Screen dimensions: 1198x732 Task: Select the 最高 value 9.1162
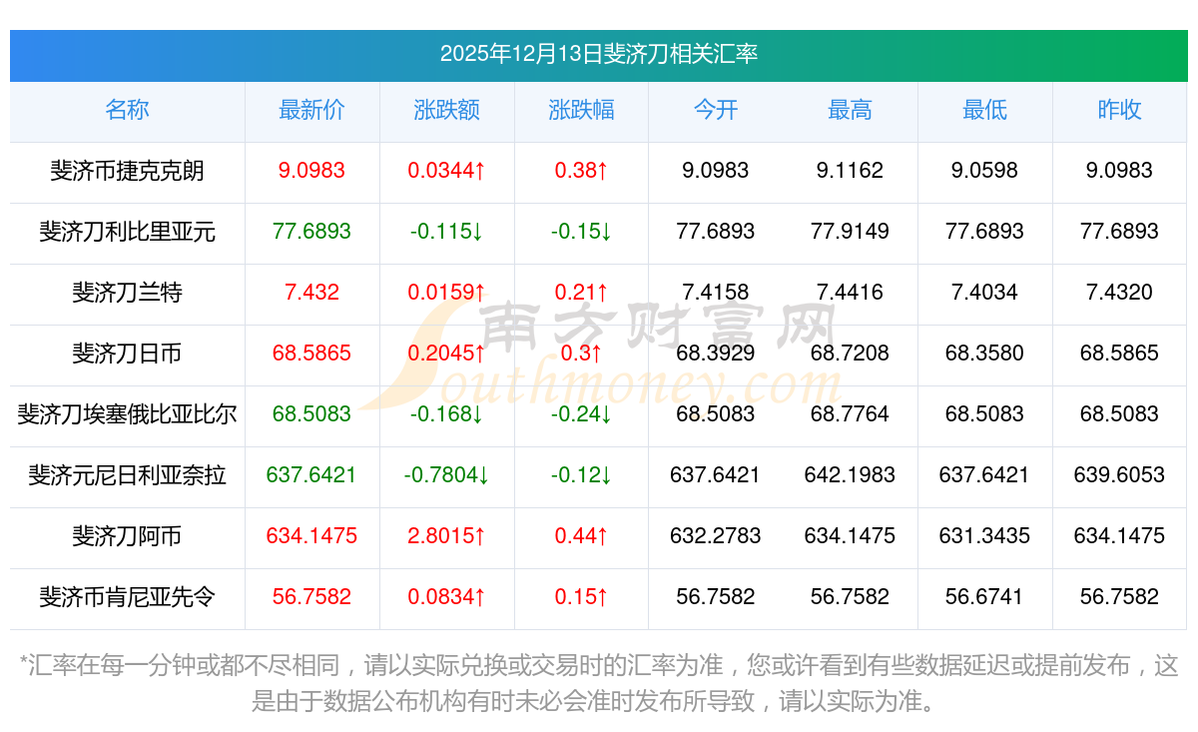(x=850, y=171)
